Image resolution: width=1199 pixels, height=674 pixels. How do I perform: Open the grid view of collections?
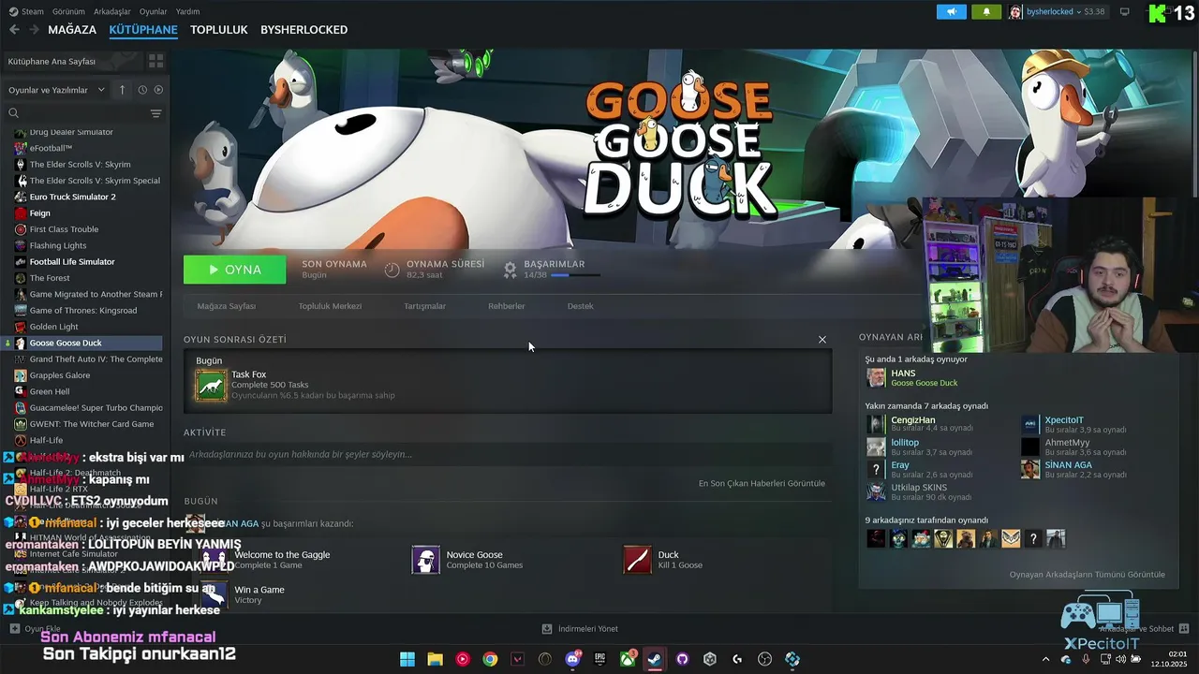(155, 61)
